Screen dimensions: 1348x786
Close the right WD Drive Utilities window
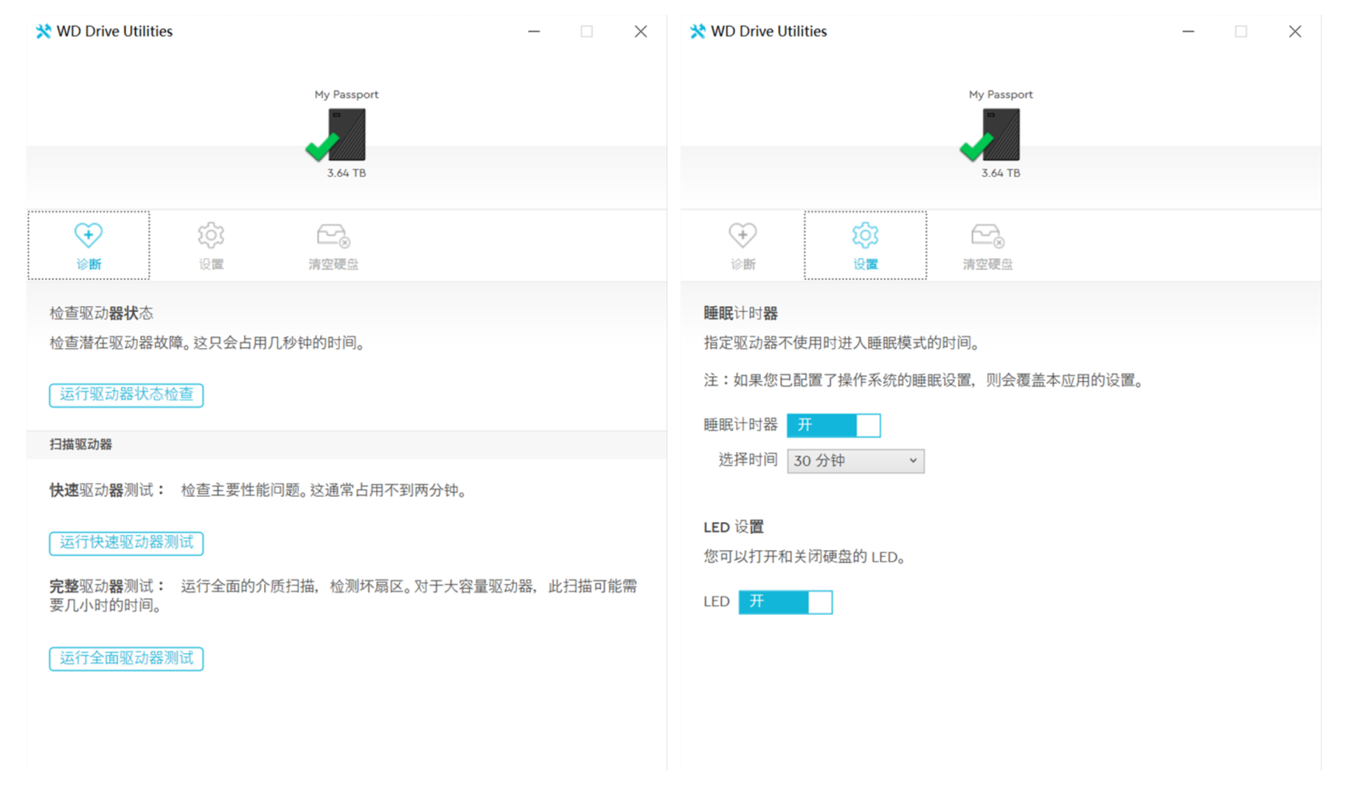pos(1295,31)
